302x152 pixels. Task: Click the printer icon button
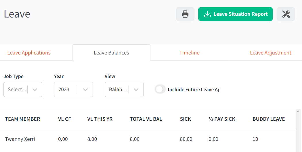185,14
